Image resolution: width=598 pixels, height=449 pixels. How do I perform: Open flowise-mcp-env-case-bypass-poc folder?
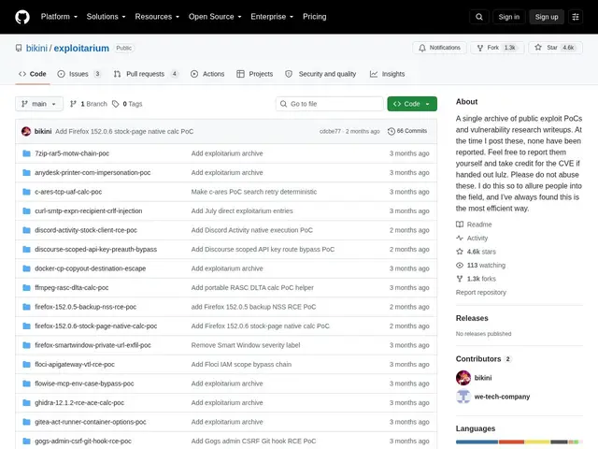(x=84, y=384)
